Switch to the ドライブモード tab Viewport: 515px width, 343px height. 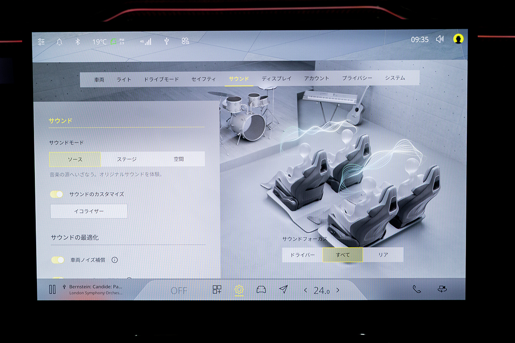click(x=161, y=79)
